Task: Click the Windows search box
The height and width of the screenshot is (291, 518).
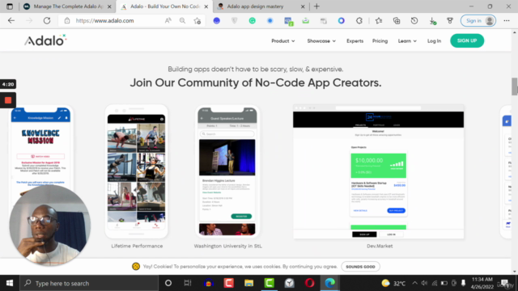Action: click(x=89, y=283)
